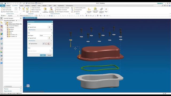
Task: Expand the Start Direction subsection
Action: 51,30
